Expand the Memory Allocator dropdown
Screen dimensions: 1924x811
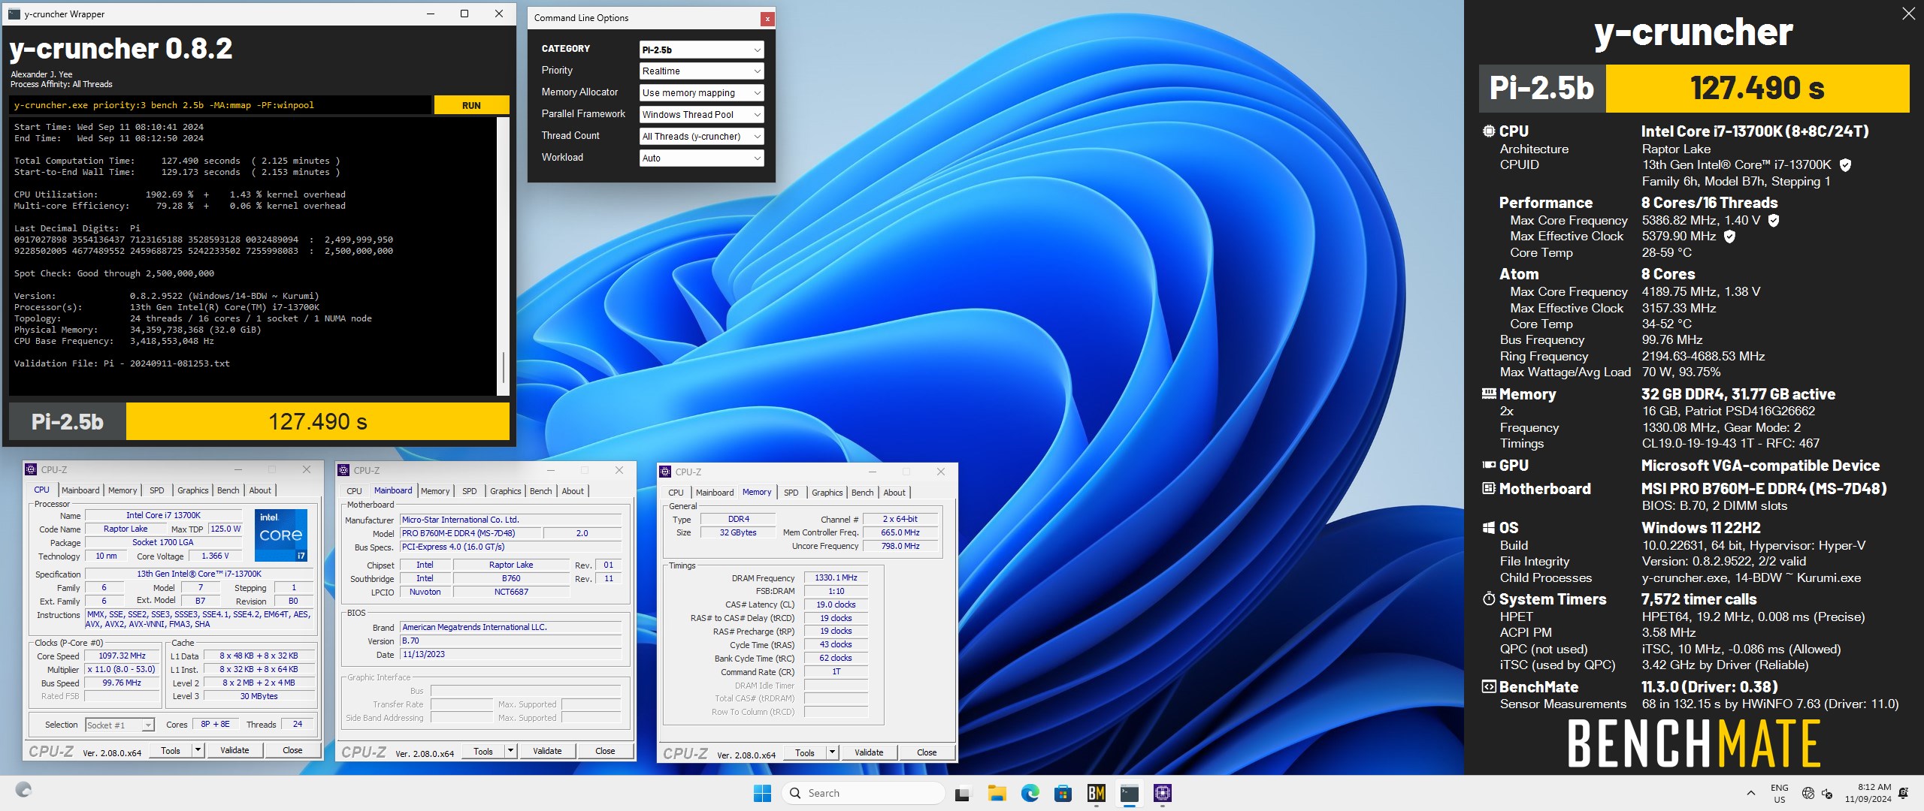coord(701,93)
